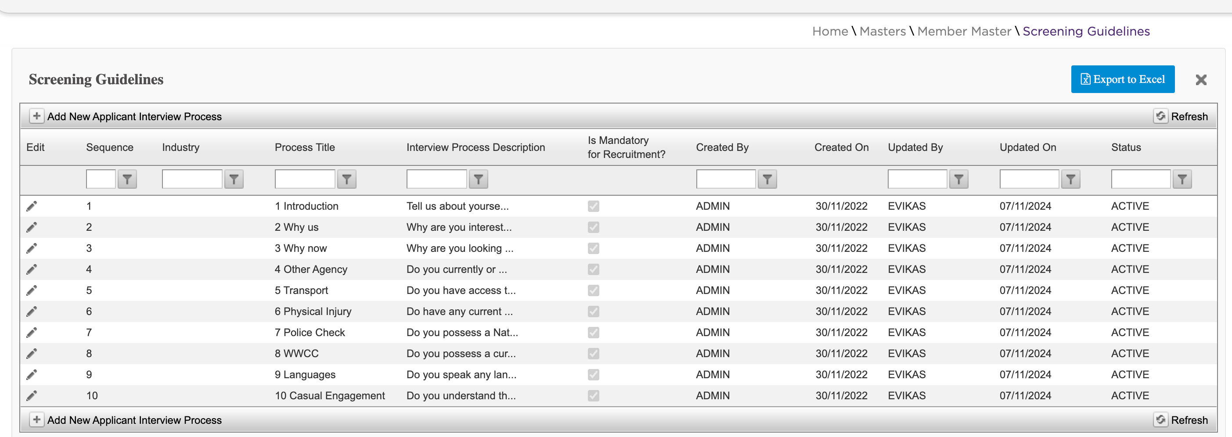Focus the Interview Process Description filter box
Screen dimensions: 1232x437
[437, 179]
